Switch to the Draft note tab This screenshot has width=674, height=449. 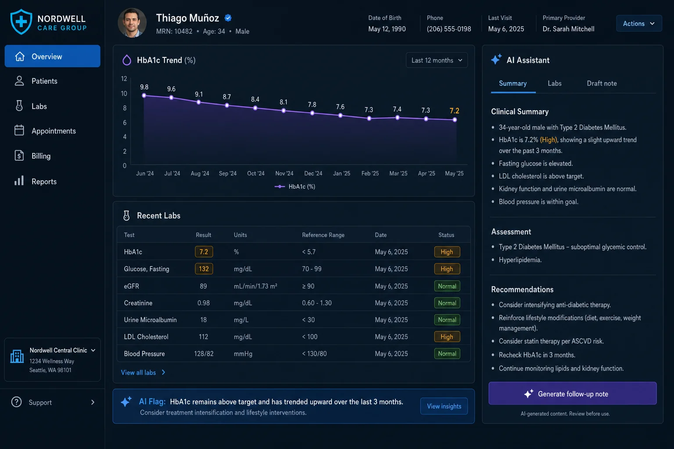coord(602,83)
